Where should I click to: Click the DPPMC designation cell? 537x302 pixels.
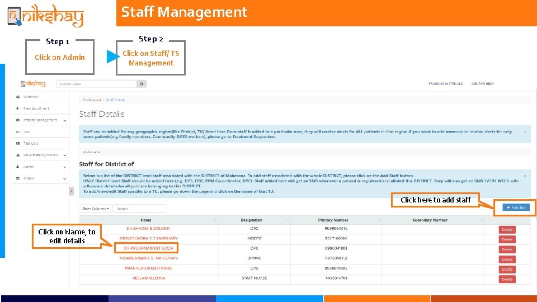254,258
